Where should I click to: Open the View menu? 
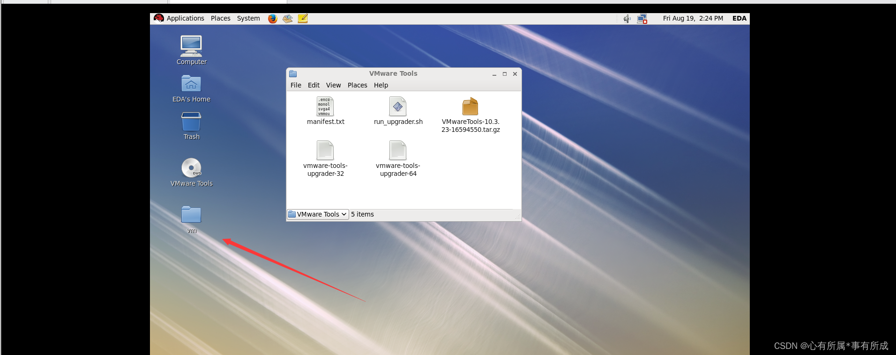click(x=333, y=85)
